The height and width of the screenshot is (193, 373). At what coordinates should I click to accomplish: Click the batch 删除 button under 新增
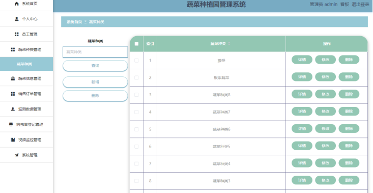tap(95, 96)
